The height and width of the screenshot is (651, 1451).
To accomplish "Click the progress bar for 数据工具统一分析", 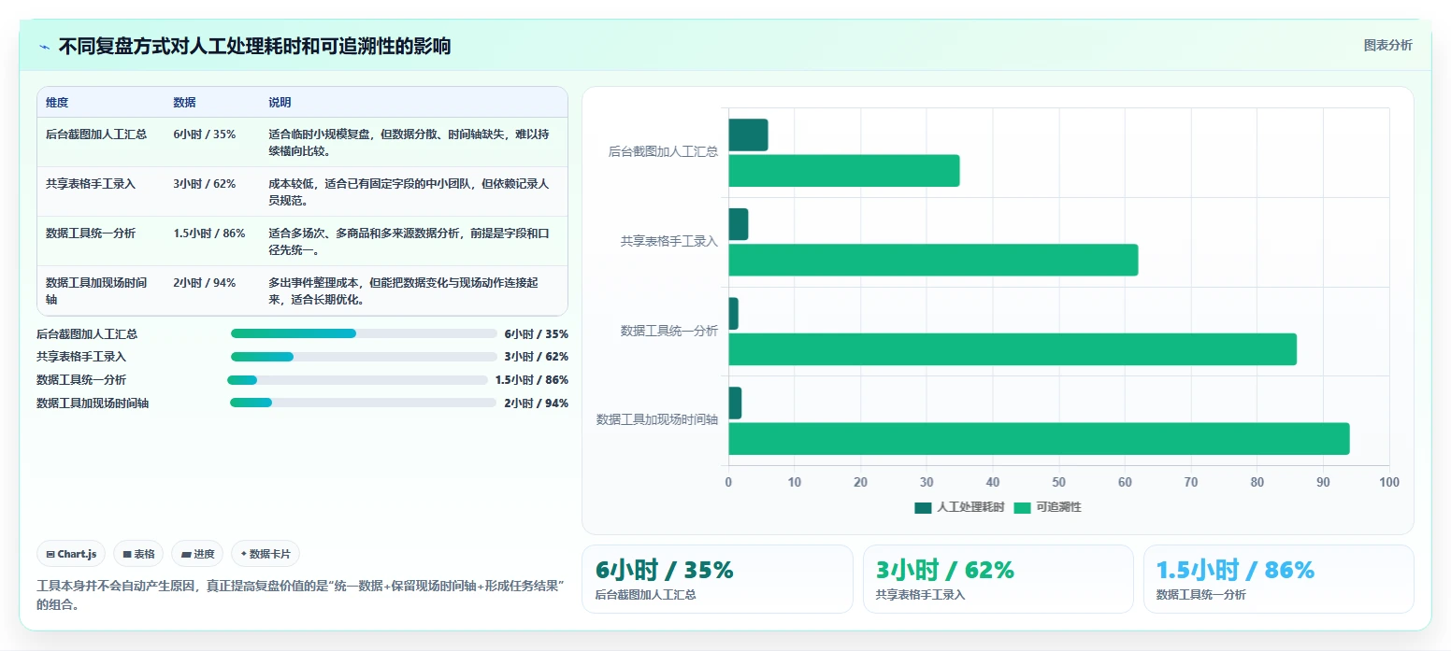I will (357, 380).
